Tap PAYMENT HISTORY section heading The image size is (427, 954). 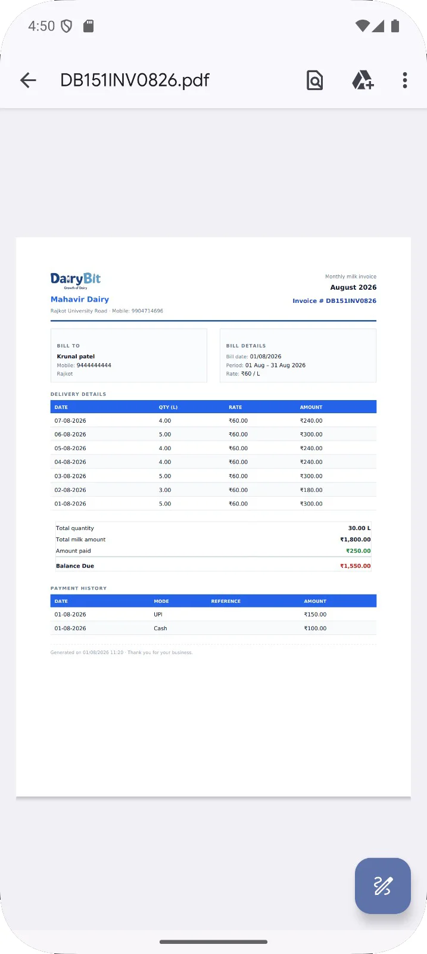pos(79,588)
